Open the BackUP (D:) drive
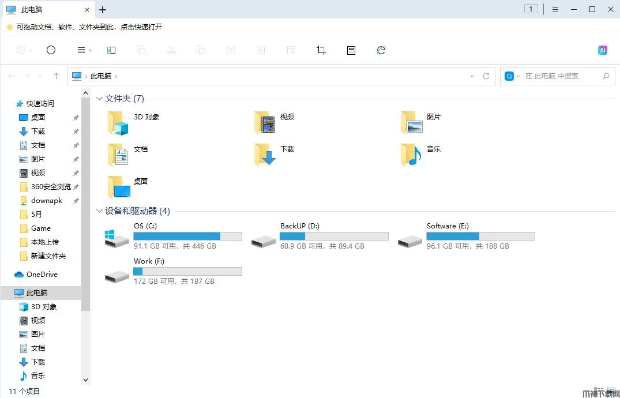620x398 pixels. pyautogui.click(x=320, y=236)
